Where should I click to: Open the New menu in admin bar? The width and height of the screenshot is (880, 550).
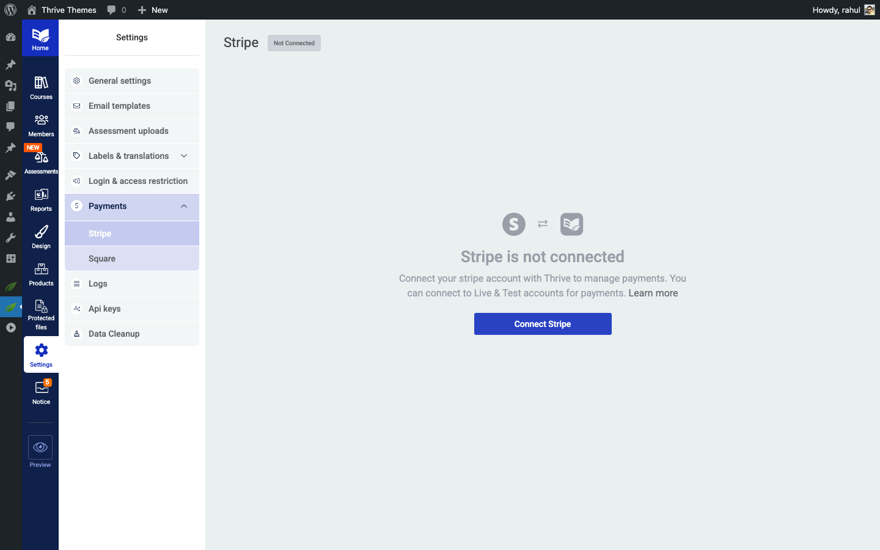click(x=152, y=10)
